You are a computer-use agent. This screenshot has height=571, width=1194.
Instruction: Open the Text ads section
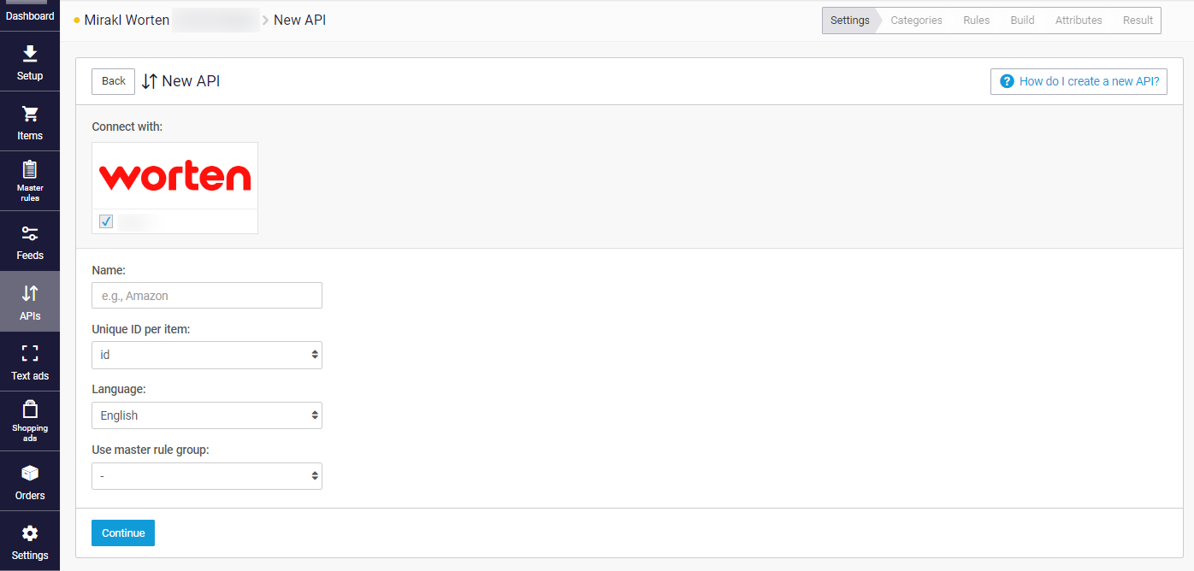tap(30, 361)
